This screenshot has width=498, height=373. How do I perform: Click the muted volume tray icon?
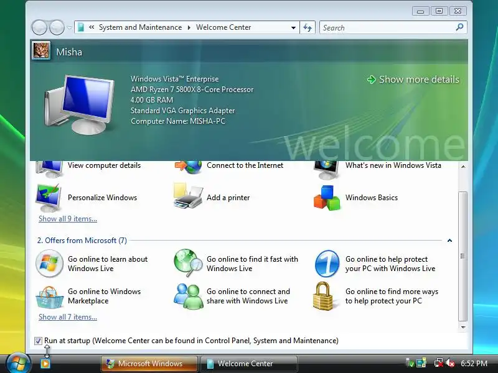click(x=449, y=363)
